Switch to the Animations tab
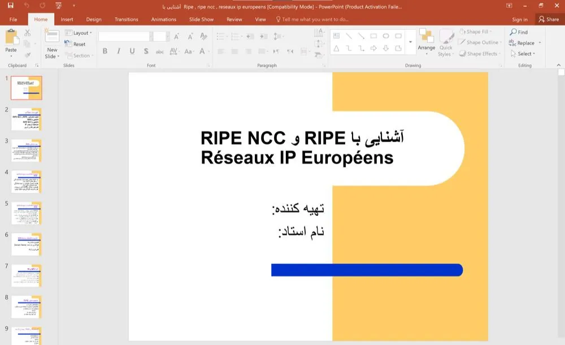 [x=163, y=19]
